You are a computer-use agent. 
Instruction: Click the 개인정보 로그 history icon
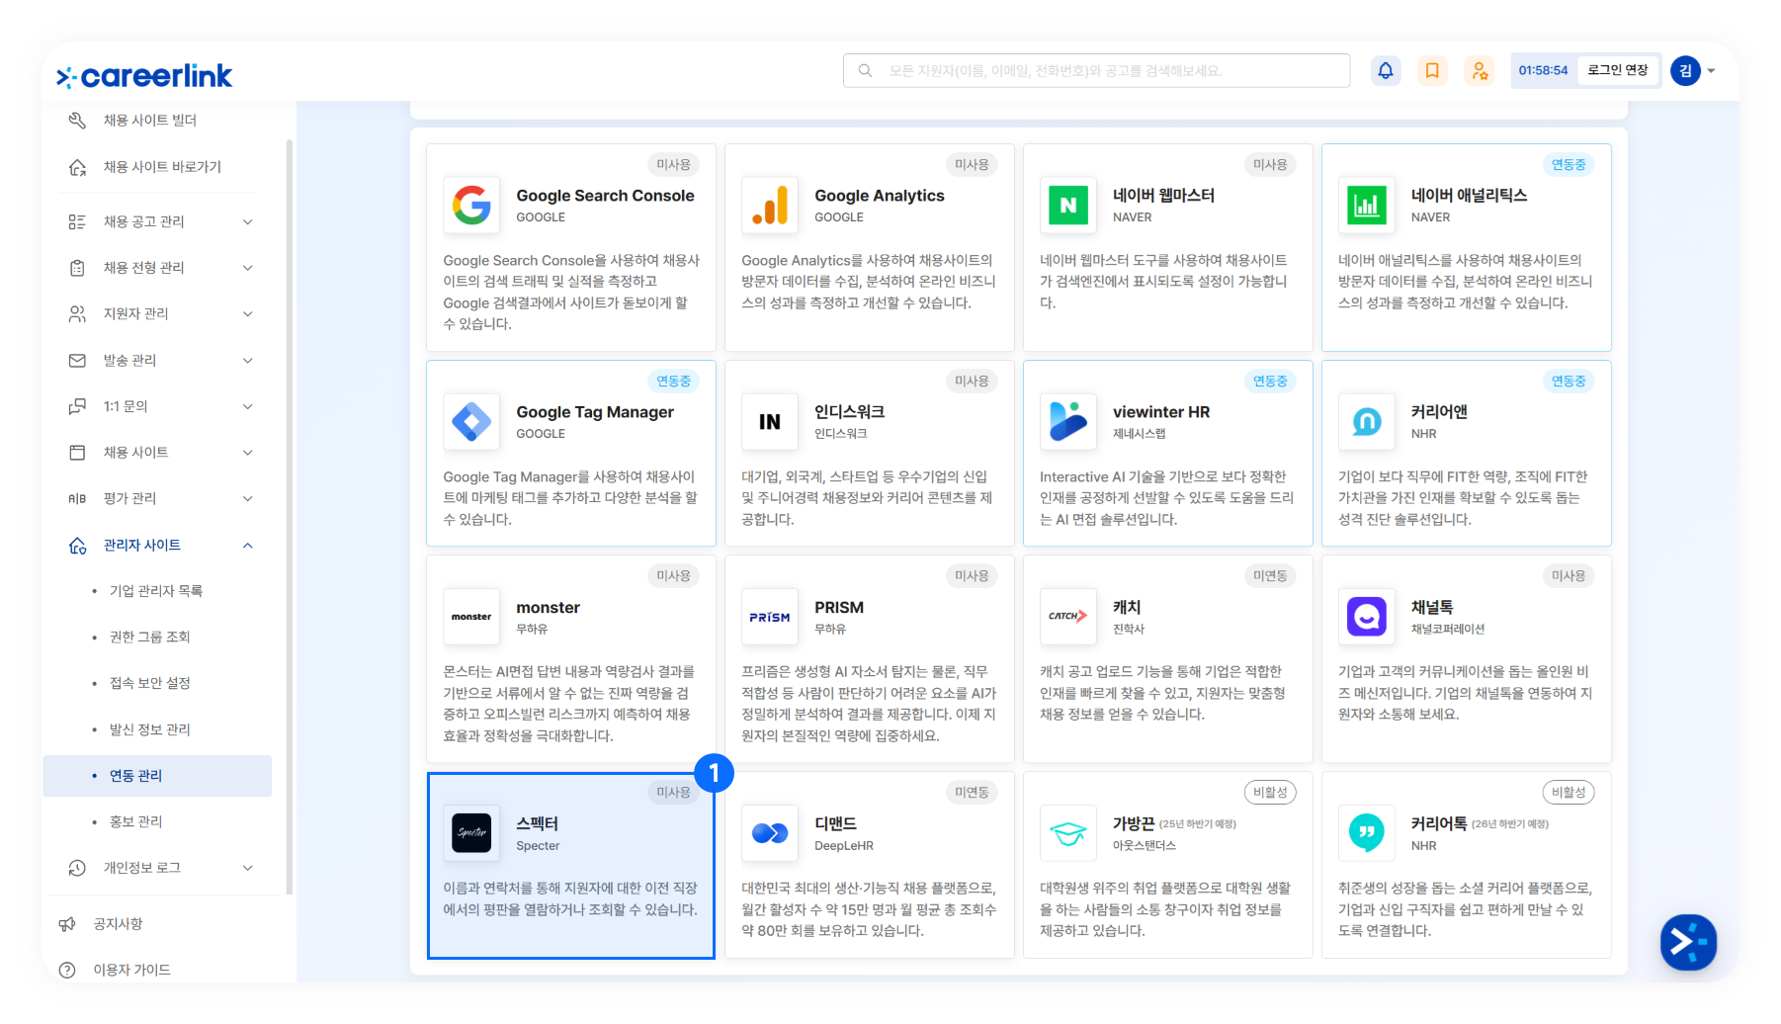pos(77,868)
